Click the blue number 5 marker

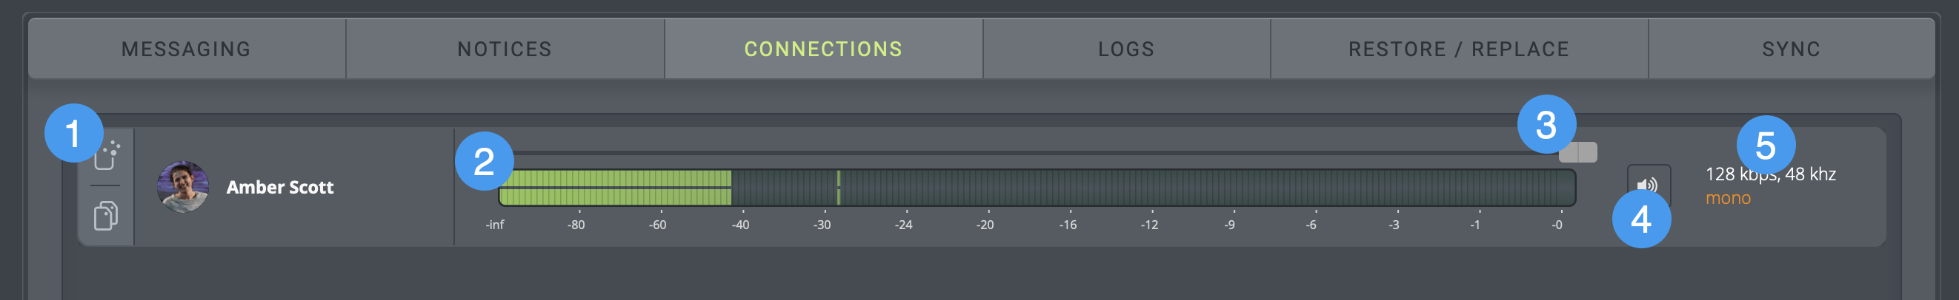pyautogui.click(x=1765, y=145)
